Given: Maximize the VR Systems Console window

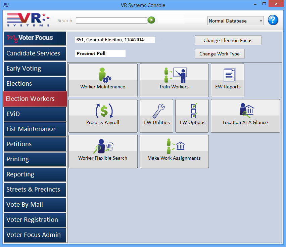Looking at the screenshot, I should [264, 4].
